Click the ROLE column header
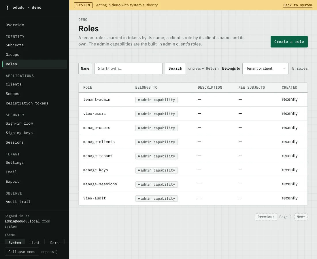 88,87
